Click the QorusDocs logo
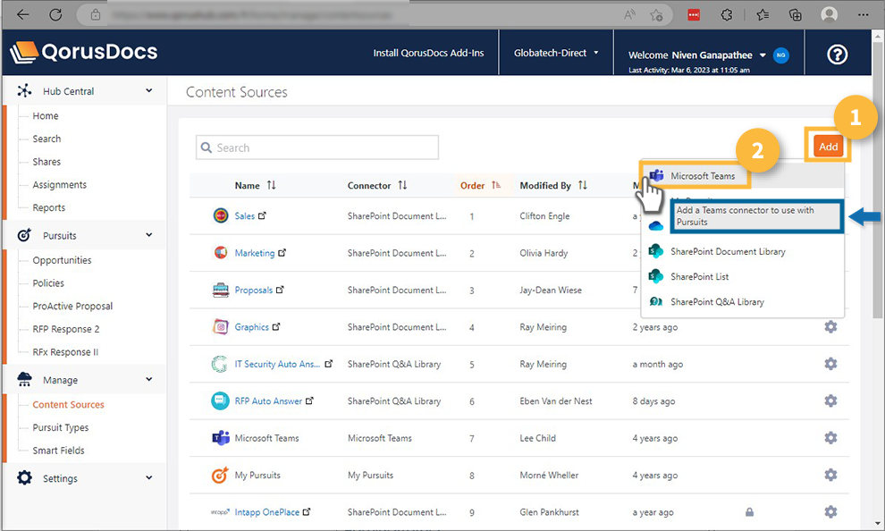 coord(84,53)
